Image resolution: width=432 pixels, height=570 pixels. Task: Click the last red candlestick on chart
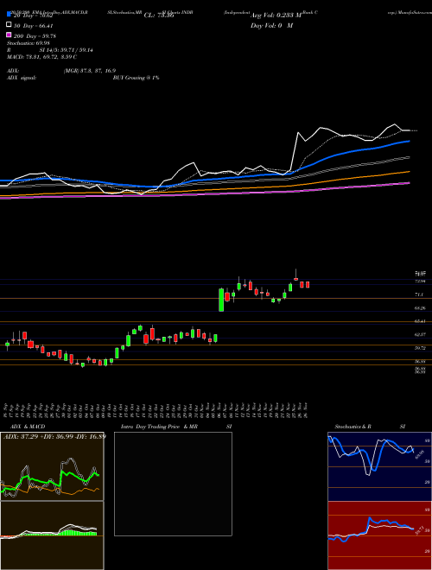308,285
